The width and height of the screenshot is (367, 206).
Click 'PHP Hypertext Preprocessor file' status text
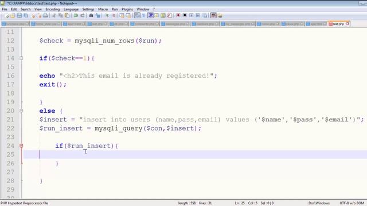point(24,203)
